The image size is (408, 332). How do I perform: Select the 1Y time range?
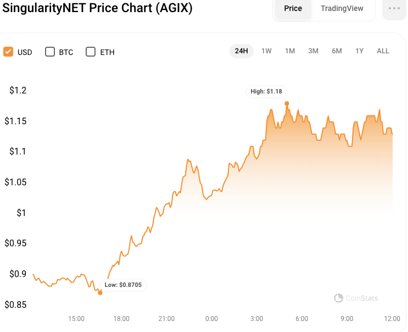359,51
